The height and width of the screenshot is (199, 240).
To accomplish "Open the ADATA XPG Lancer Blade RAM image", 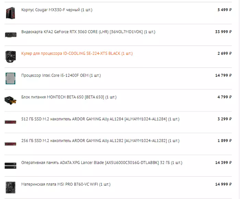I will click(10, 165).
